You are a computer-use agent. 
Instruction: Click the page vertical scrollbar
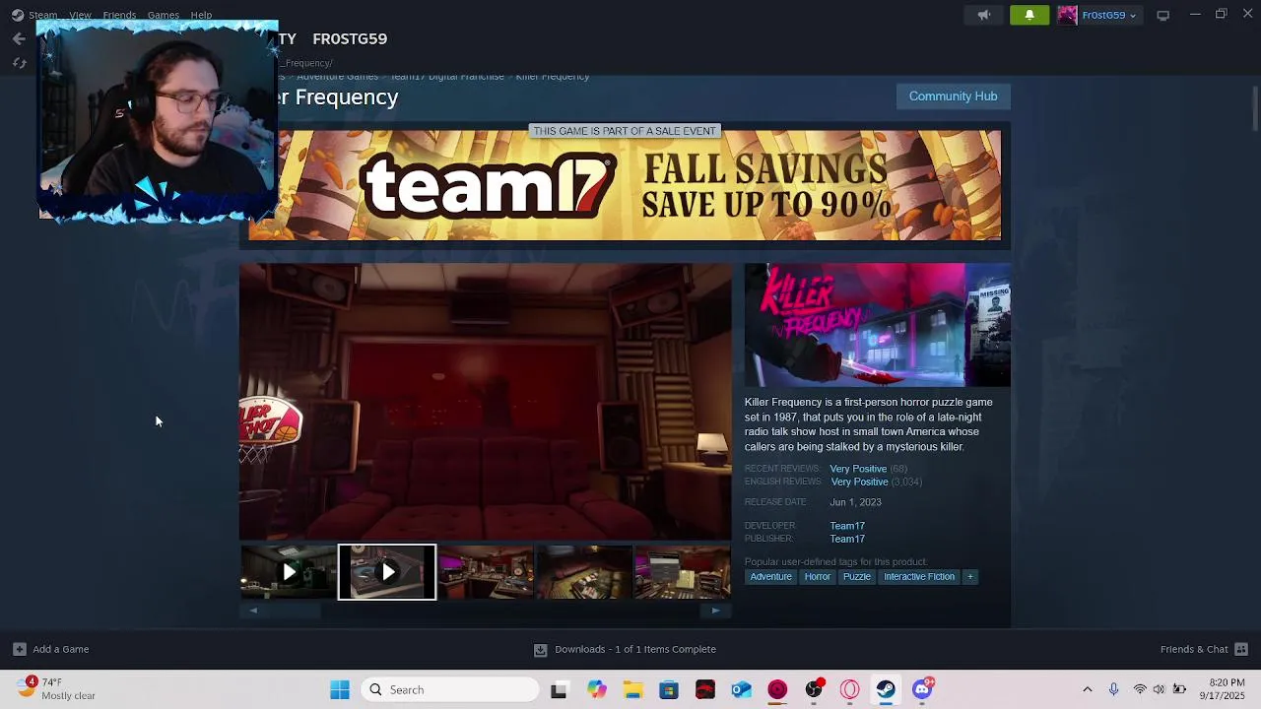1255,107
